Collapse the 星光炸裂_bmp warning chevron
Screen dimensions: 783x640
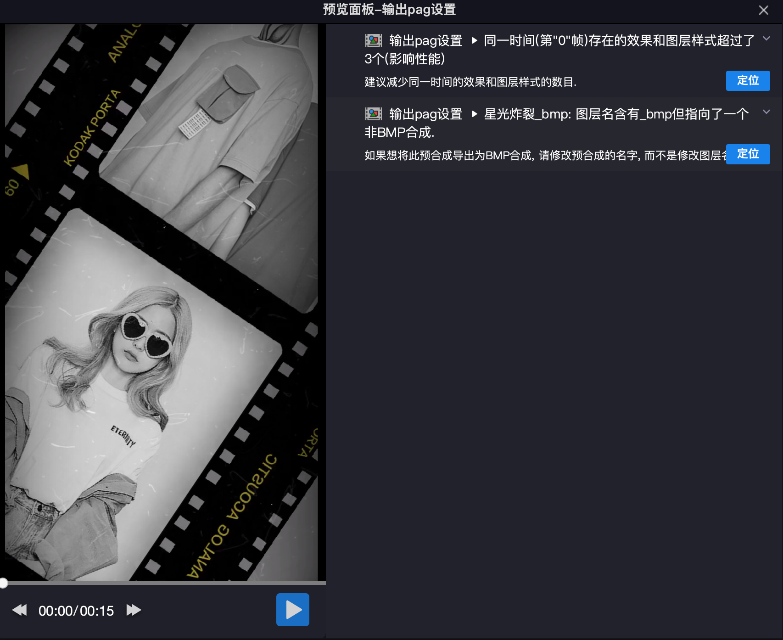click(766, 112)
